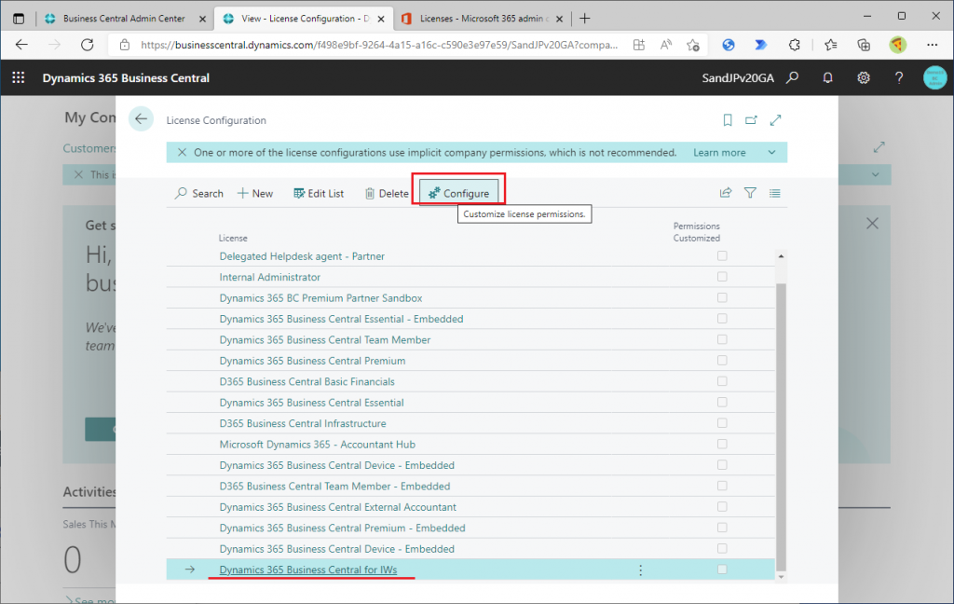Open Dynamics 365 Business Central External Accountant

click(x=337, y=507)
